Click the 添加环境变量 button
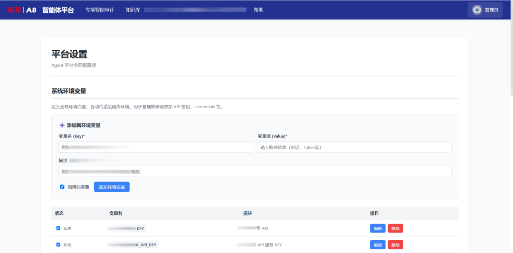The width and height of the screenshot is (513, 253). [112, 187]
